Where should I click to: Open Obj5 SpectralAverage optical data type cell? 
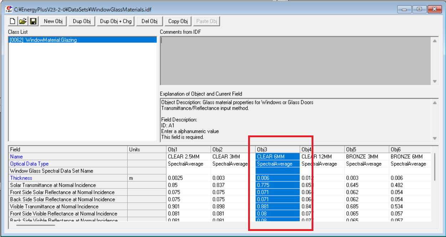[367, 164]
